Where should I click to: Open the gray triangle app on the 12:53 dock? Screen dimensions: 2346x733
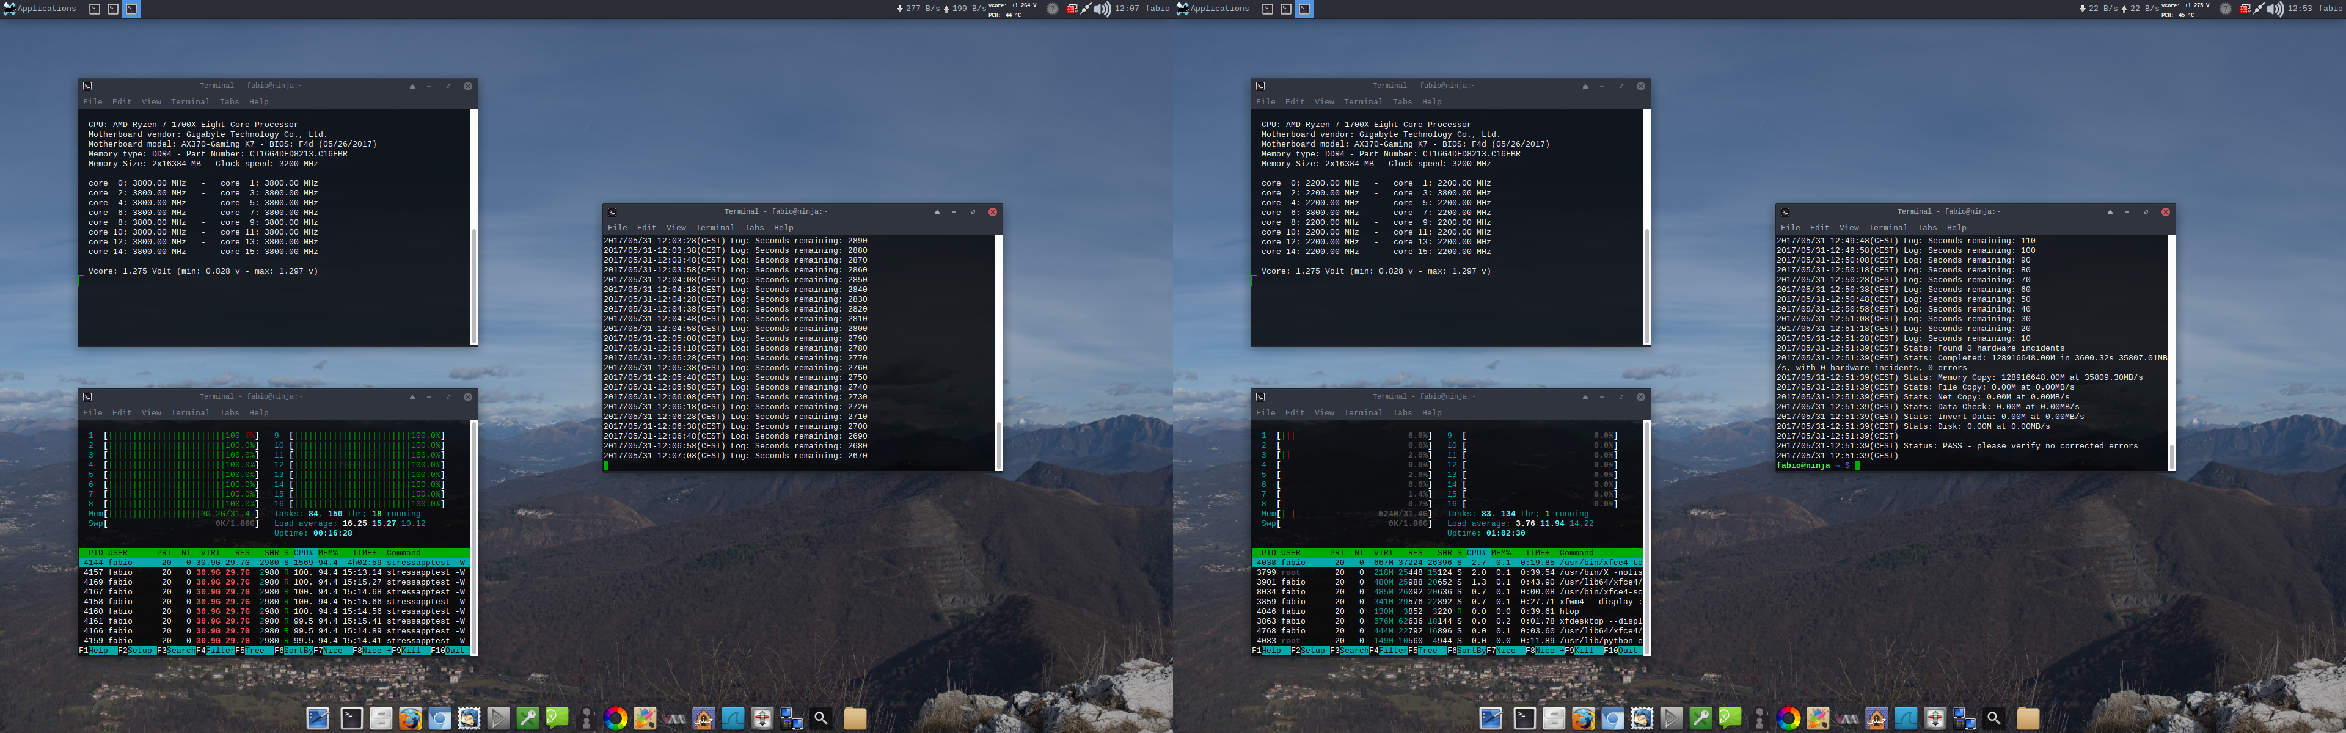tap(1671, 718)
